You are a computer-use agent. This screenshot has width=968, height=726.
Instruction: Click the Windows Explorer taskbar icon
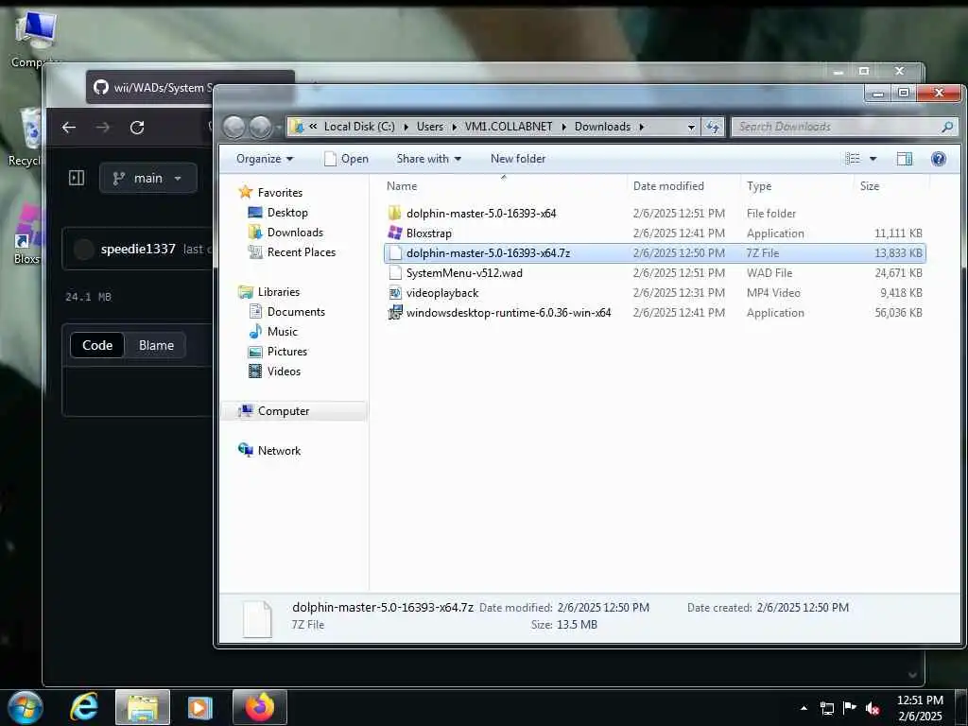point(143,707)
